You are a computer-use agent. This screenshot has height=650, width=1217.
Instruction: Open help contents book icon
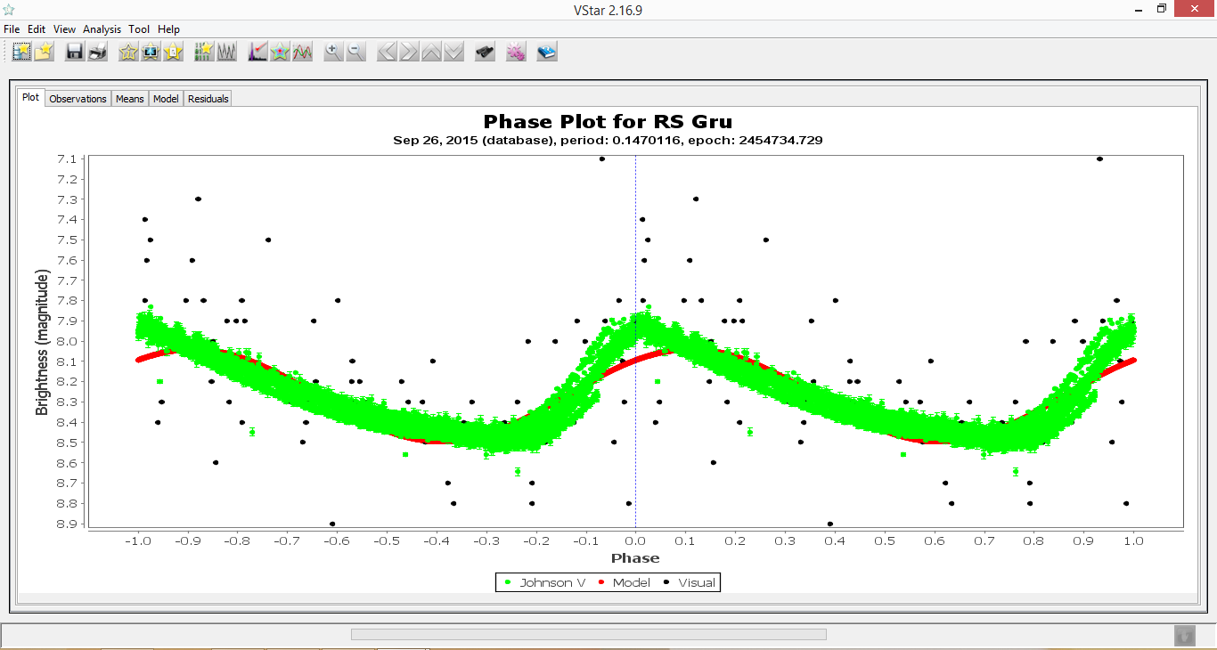[547, 53]
